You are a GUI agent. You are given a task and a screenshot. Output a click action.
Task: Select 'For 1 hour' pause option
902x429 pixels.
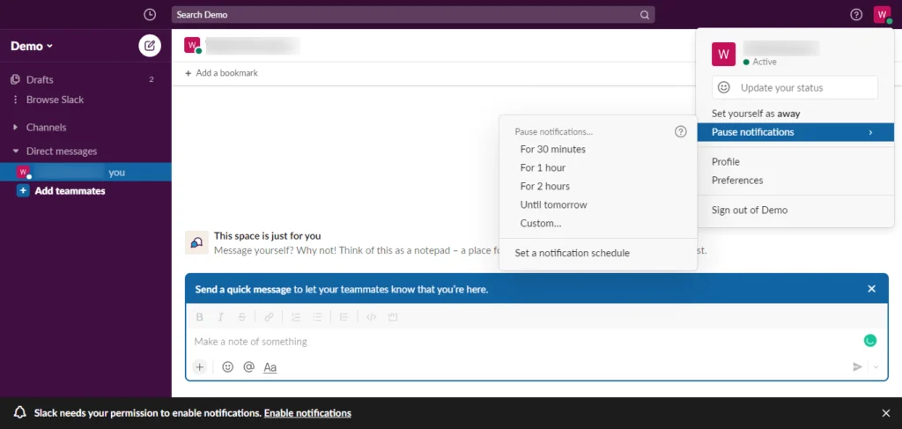click(x=543, y=167)
